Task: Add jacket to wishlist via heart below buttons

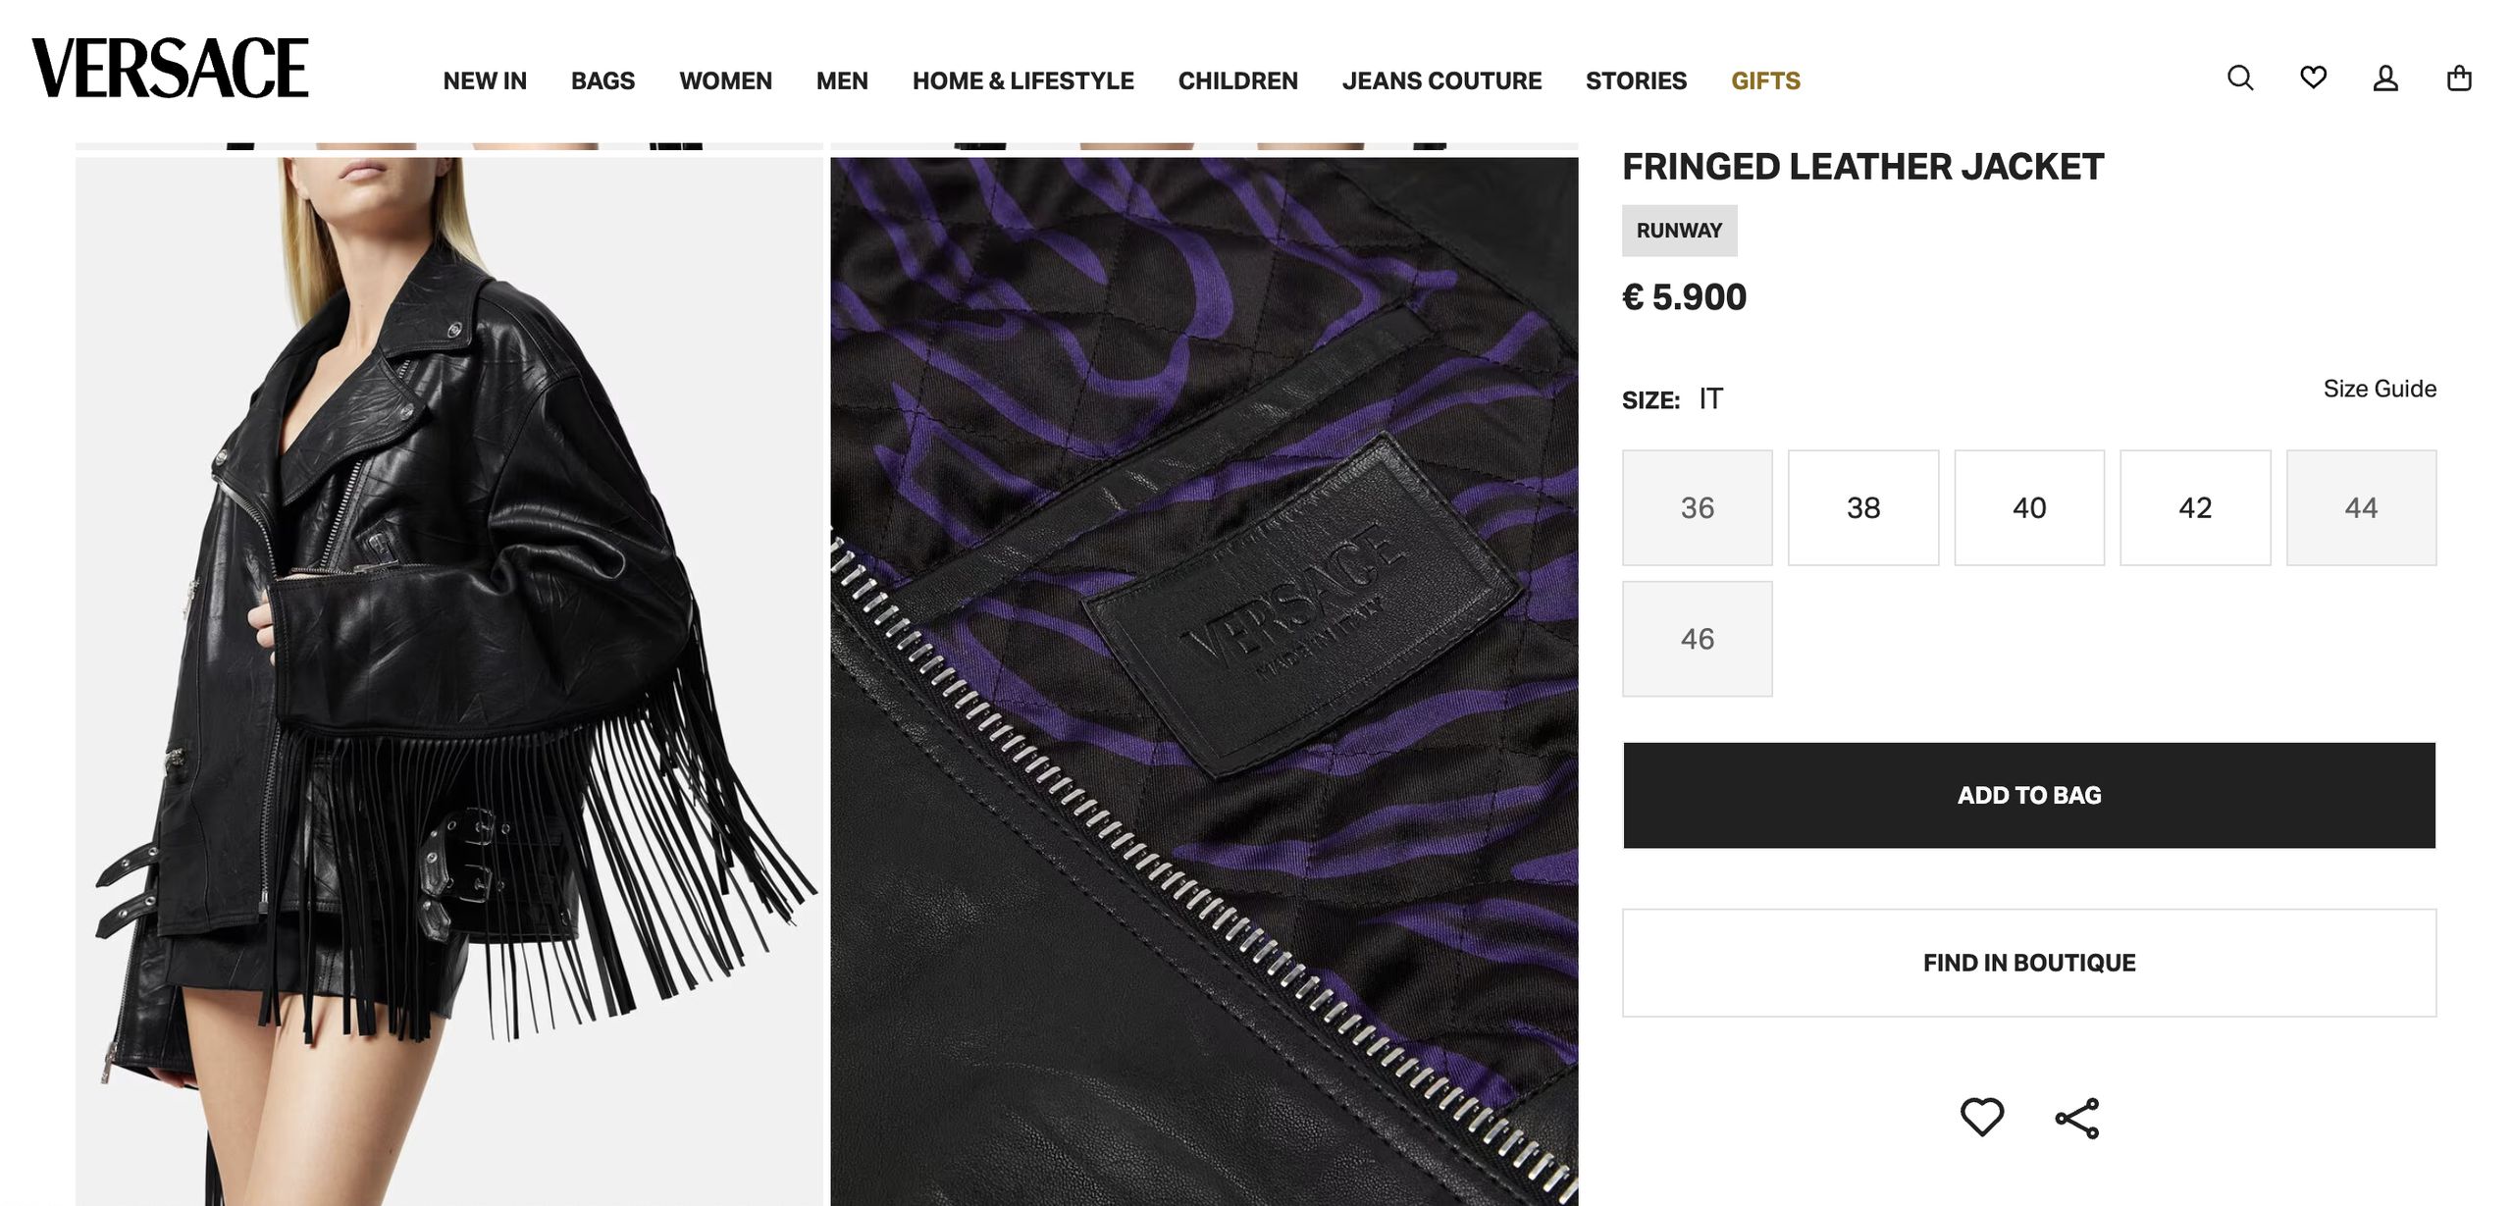Action: click(1981, 1117)
